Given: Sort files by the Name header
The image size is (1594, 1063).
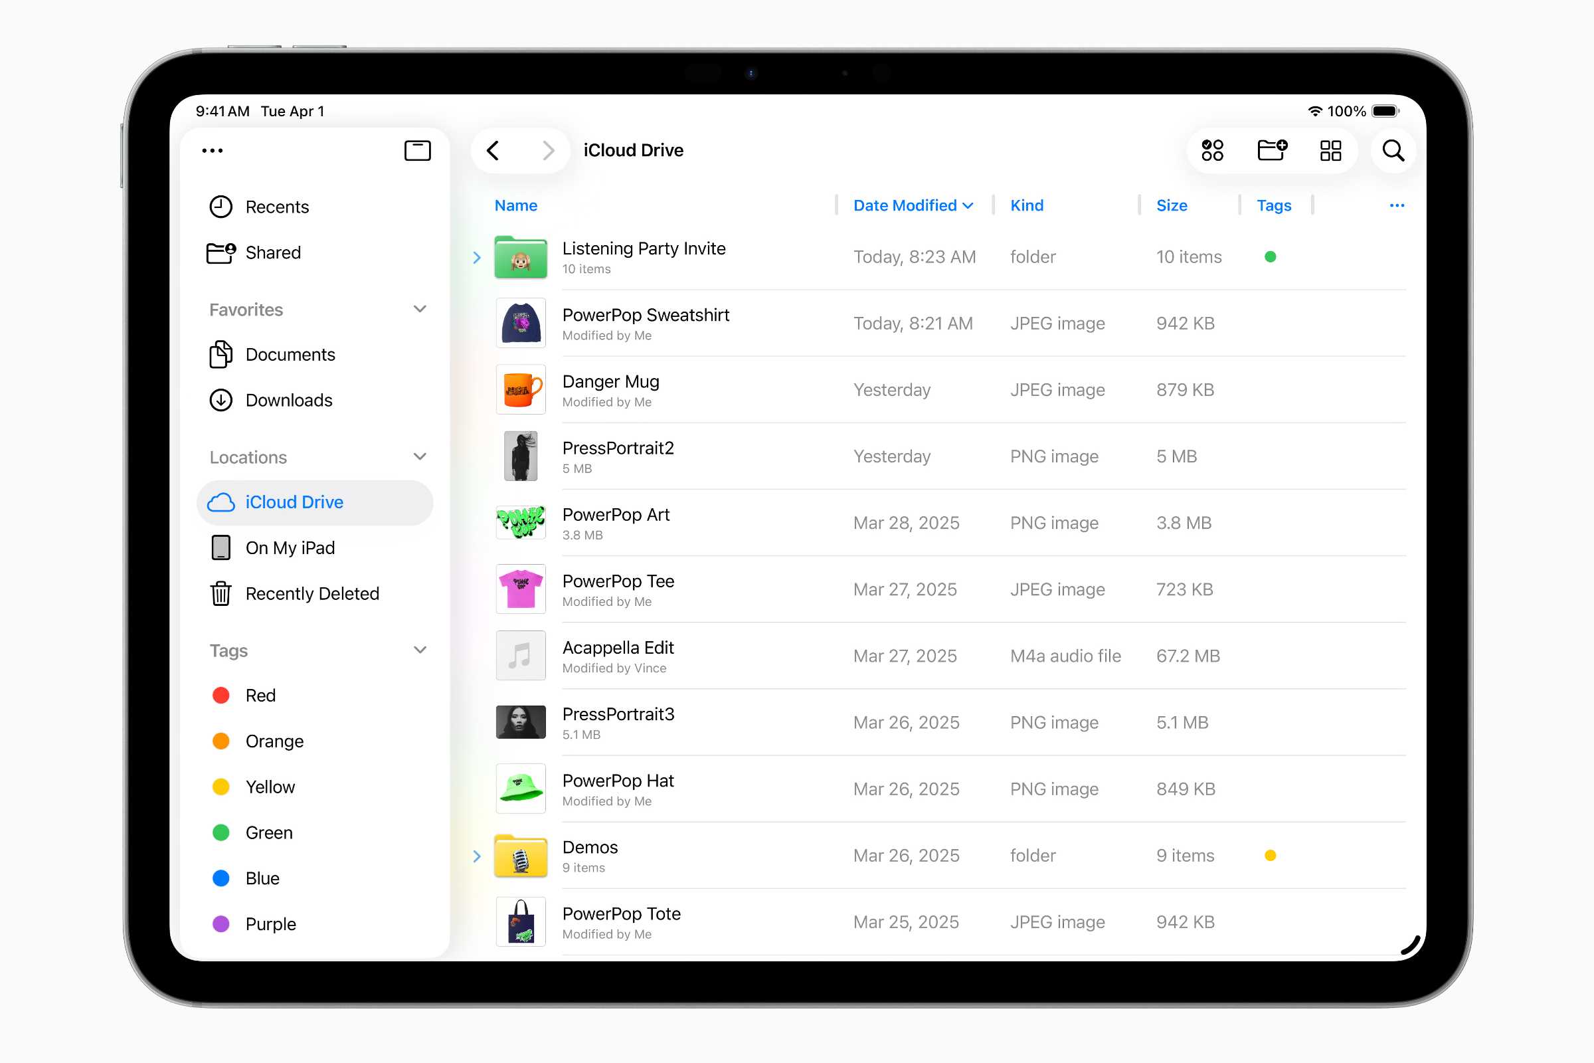Looking at the screenshot, I should (x=516, y=205).
